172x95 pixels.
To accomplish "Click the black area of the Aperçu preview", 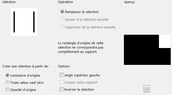I will (141, 50).
